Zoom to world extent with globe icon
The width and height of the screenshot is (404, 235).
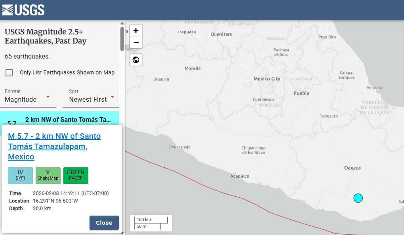tap(136, 60)
